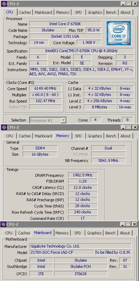Switch to Caches tab in the CPU window
The width and height of the screenshot is (139, 281).
point(25,12)
